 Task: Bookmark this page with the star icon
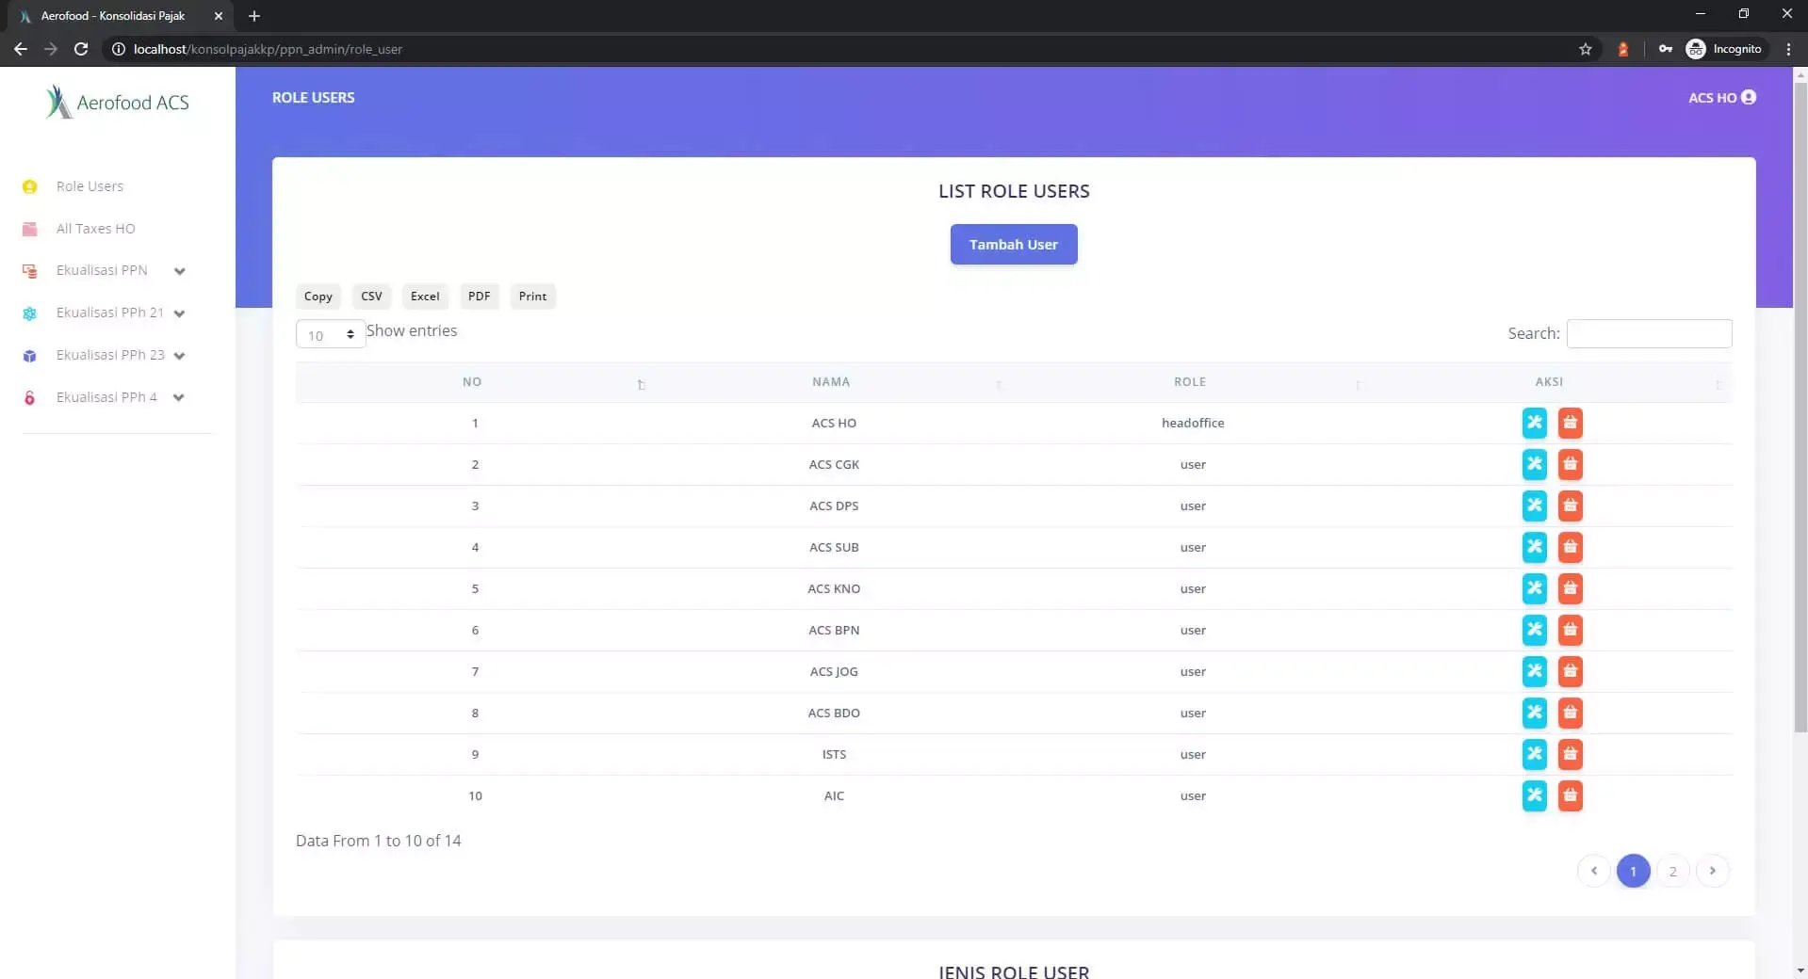[1586, 49]
